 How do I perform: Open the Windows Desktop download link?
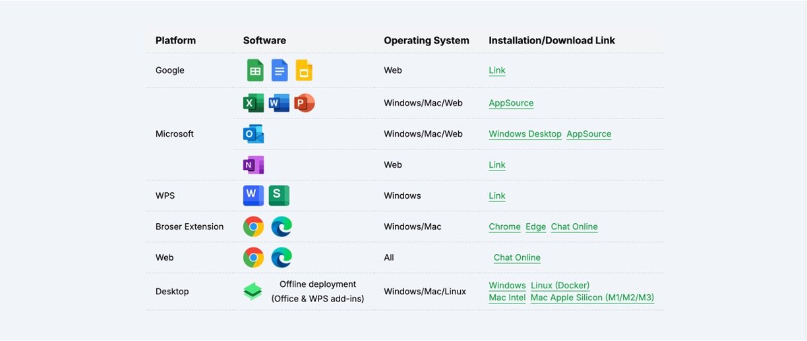pos(525,134)
